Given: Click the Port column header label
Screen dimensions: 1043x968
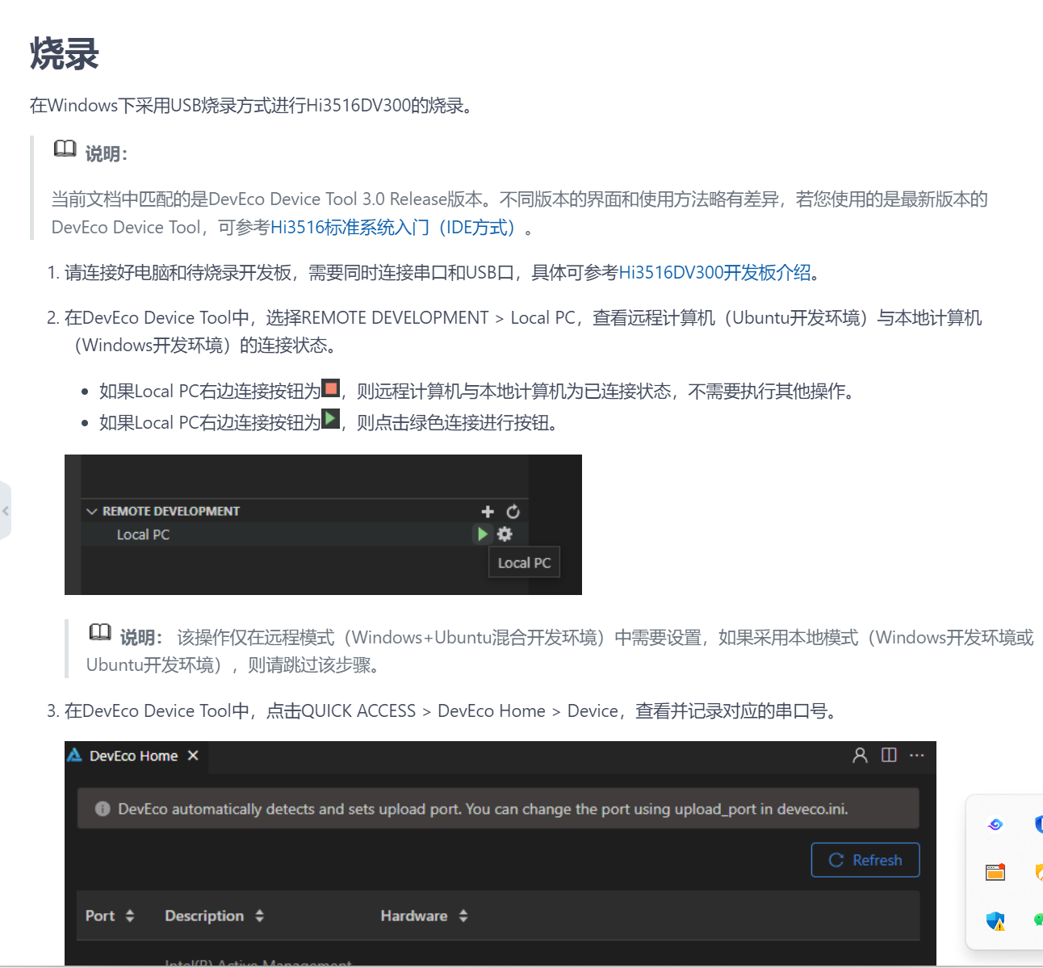Looking at the screenshot, I should [100, 916].
